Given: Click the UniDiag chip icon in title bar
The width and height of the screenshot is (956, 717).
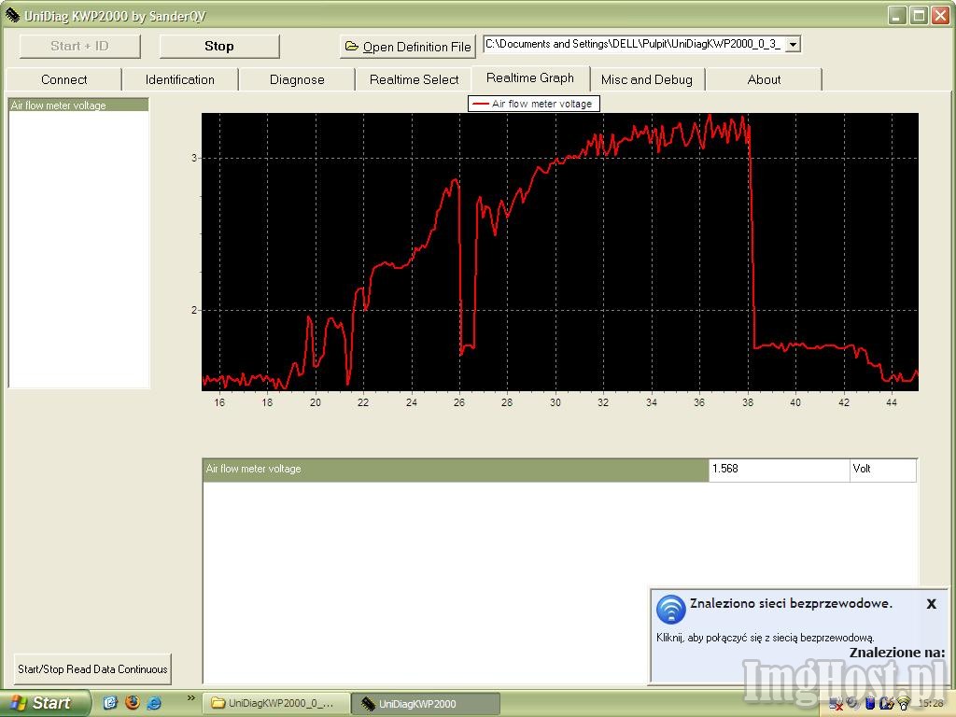Looking at the screenshot, I should click(12, 15).
